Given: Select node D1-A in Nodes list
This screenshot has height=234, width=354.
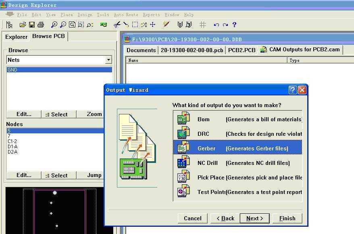Looking at the screenshot, I should pyautogui.click(x=12, y=147).
